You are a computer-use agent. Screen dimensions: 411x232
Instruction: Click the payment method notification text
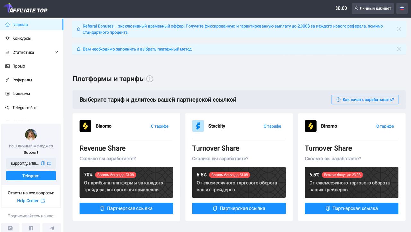point(137,49)
